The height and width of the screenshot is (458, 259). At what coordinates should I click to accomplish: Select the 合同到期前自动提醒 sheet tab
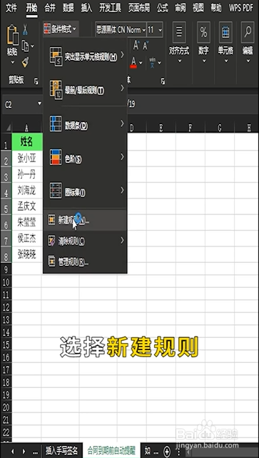[111, 450]
